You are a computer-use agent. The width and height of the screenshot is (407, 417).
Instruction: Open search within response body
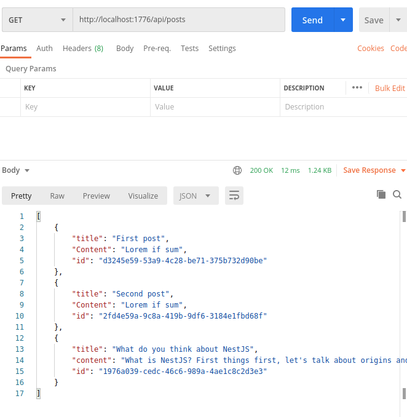[x=397, y=194]
